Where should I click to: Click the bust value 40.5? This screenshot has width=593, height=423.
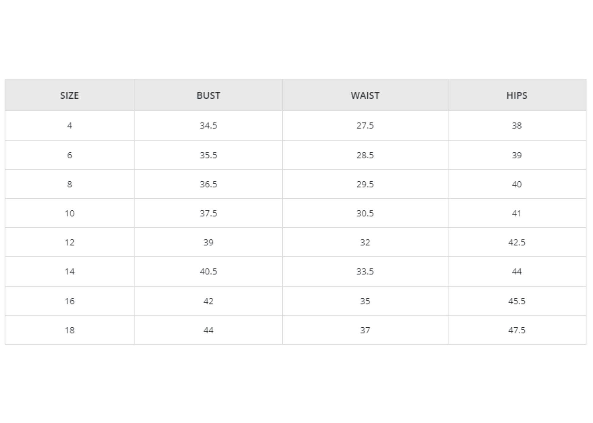tap(208, 271)
